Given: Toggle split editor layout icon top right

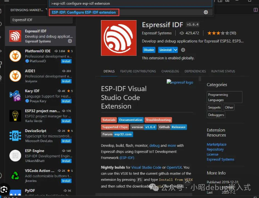Looking at the screenshot, I should click(255, 10).
